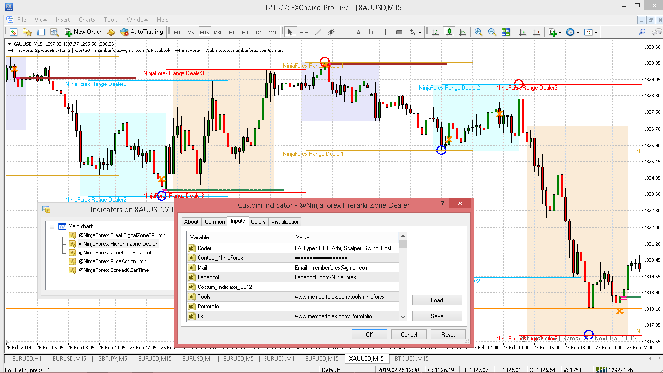Switch chart to candlesticks
Viewport: 663px width, 373px height.
(449, 32)
